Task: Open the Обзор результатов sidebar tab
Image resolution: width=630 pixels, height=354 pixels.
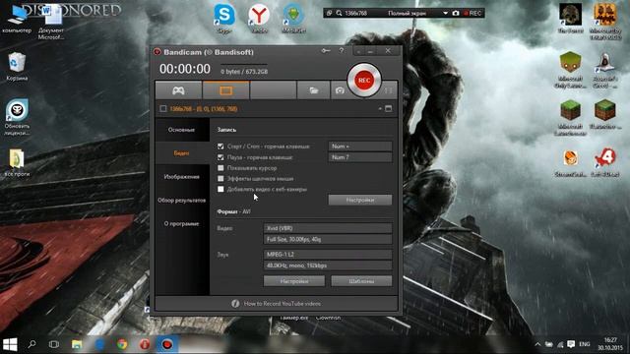Action: click(x=182, y=200)
